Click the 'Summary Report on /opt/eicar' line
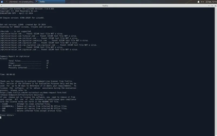Viewport: 217px width, 136px height. pyautogui.click(x=15, y=56)
